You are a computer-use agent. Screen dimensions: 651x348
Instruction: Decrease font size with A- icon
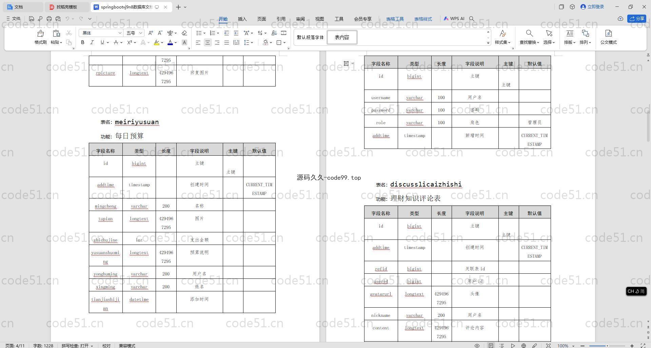pyautogui.click(x=160, y=33)
